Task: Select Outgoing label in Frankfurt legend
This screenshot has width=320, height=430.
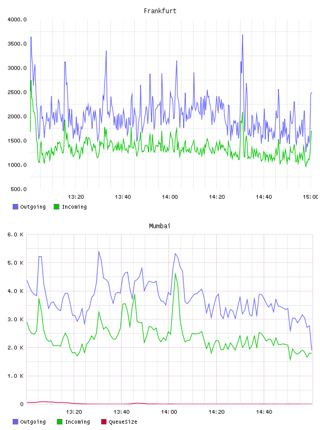Action: (x=33, y=207)
